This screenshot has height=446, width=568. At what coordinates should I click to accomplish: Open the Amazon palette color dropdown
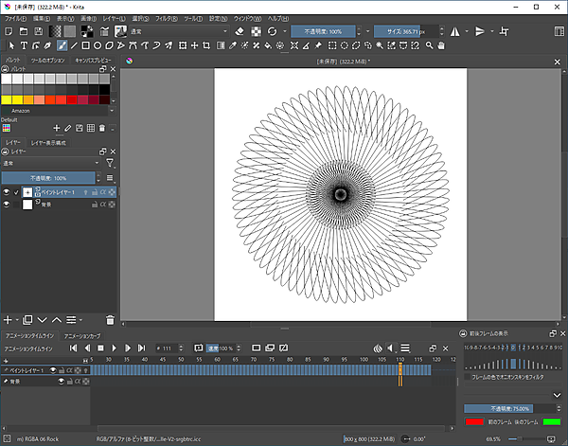point(57,111)
